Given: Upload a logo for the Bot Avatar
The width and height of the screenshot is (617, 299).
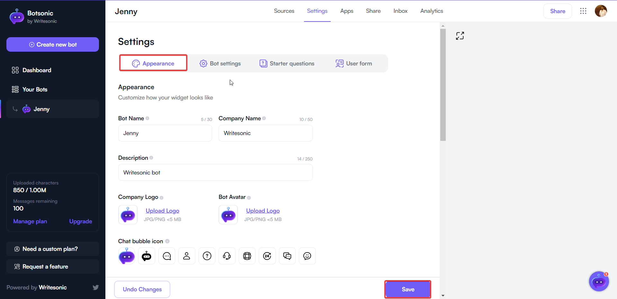Looking at the screenshot, I should click(263, 211).
